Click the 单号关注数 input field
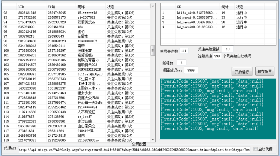Viewport: 280px width, 156px height. coord(184,51)
